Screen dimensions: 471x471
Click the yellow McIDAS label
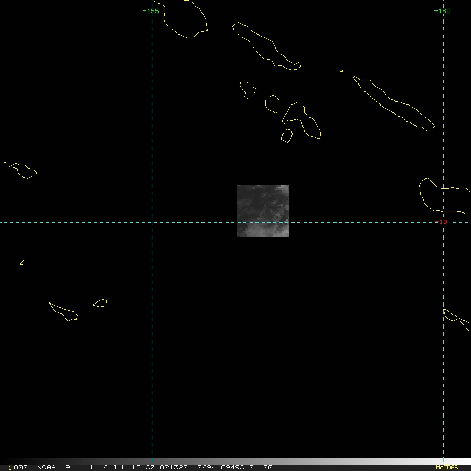click(x=447, y=467)
